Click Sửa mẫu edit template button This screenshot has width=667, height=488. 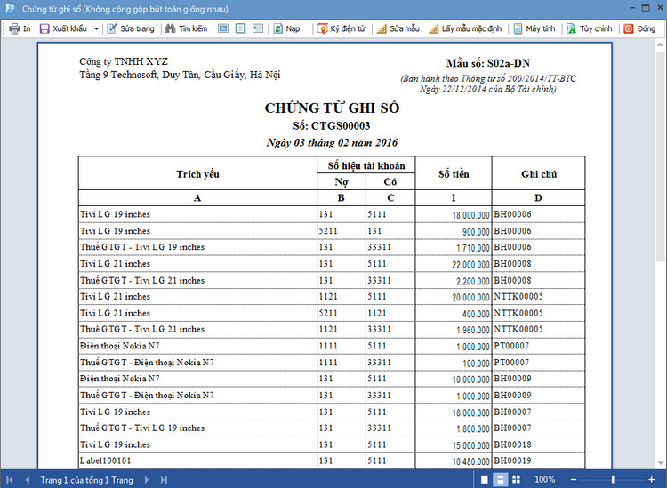tap(398, 29)
